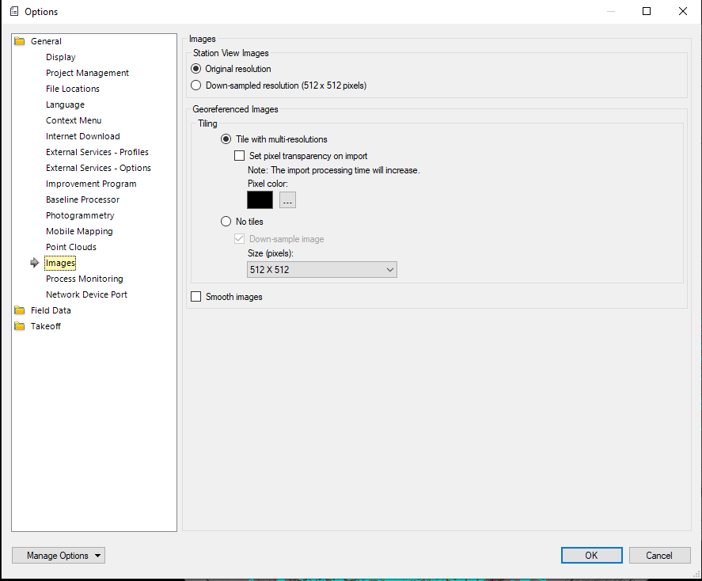Open Project Management settings

pyautogui.click(x=87, y=73)
